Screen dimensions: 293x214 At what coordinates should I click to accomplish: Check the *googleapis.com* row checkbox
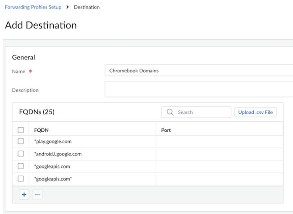[21, 178]
